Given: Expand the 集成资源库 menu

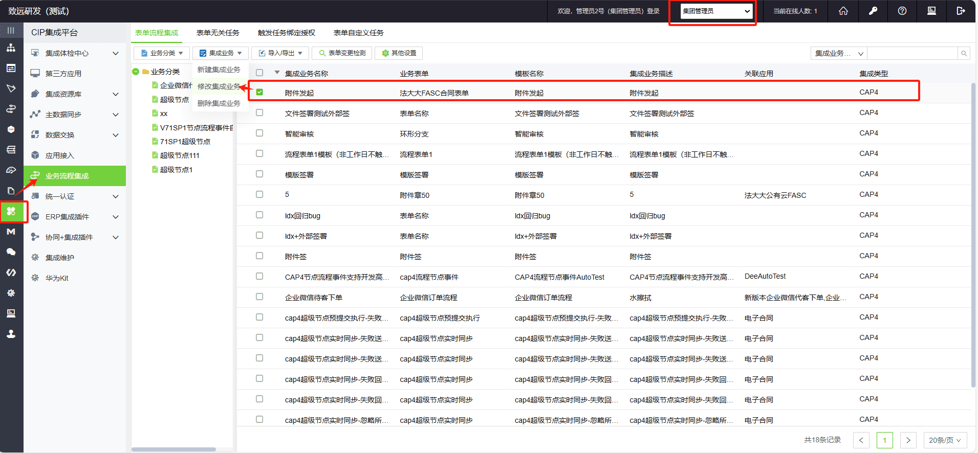Looking at the screenshot, I should click(x=75, y=94).
